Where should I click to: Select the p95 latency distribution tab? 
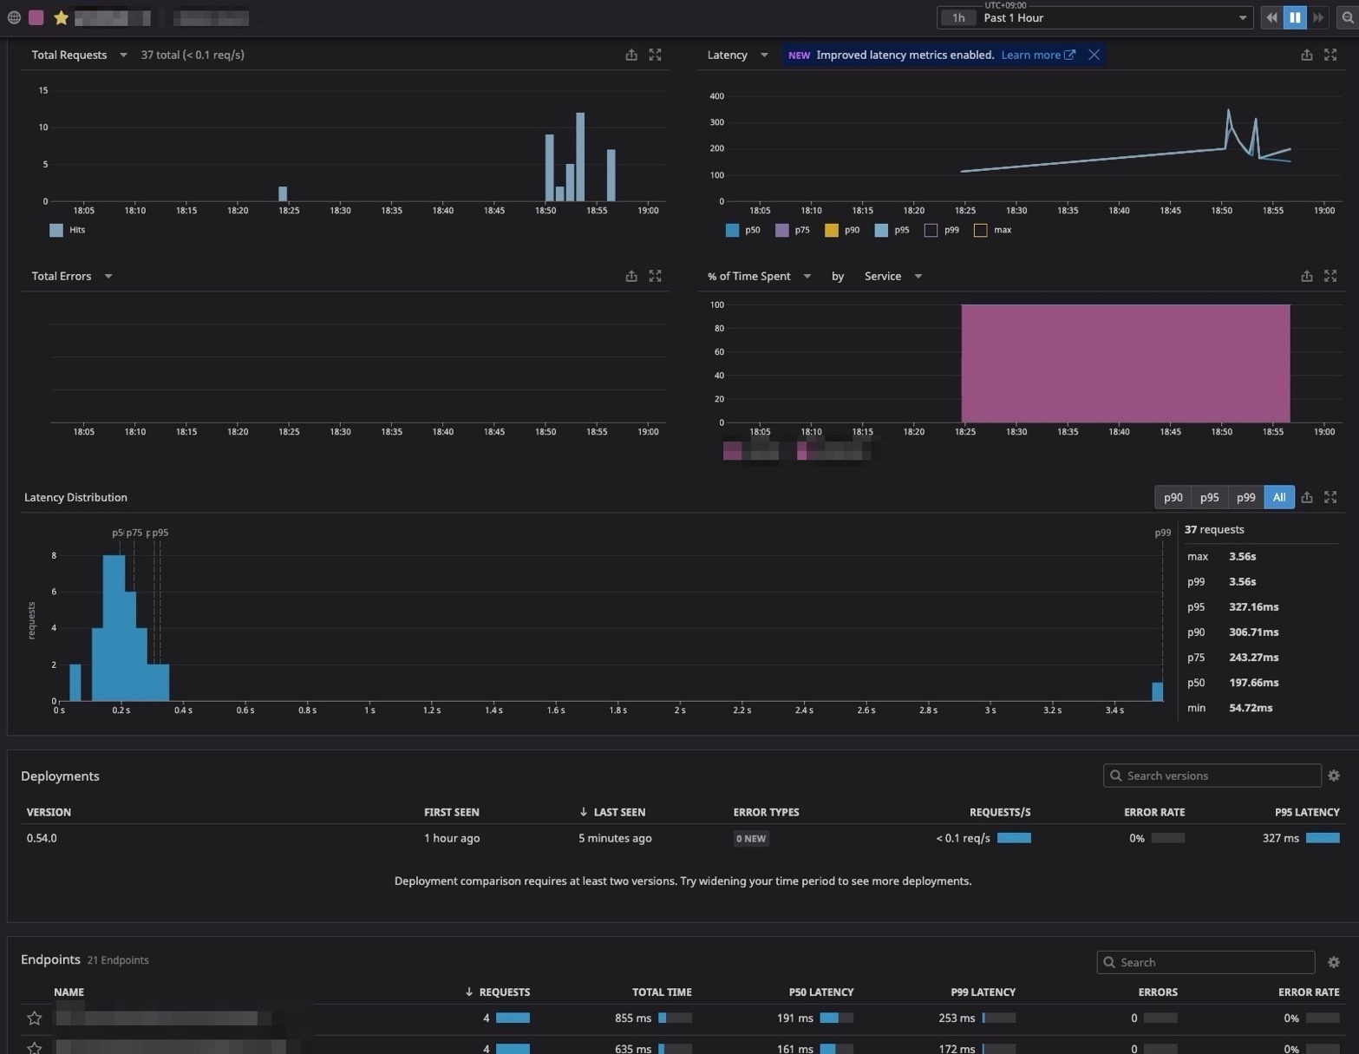(x=1209, y=497)
